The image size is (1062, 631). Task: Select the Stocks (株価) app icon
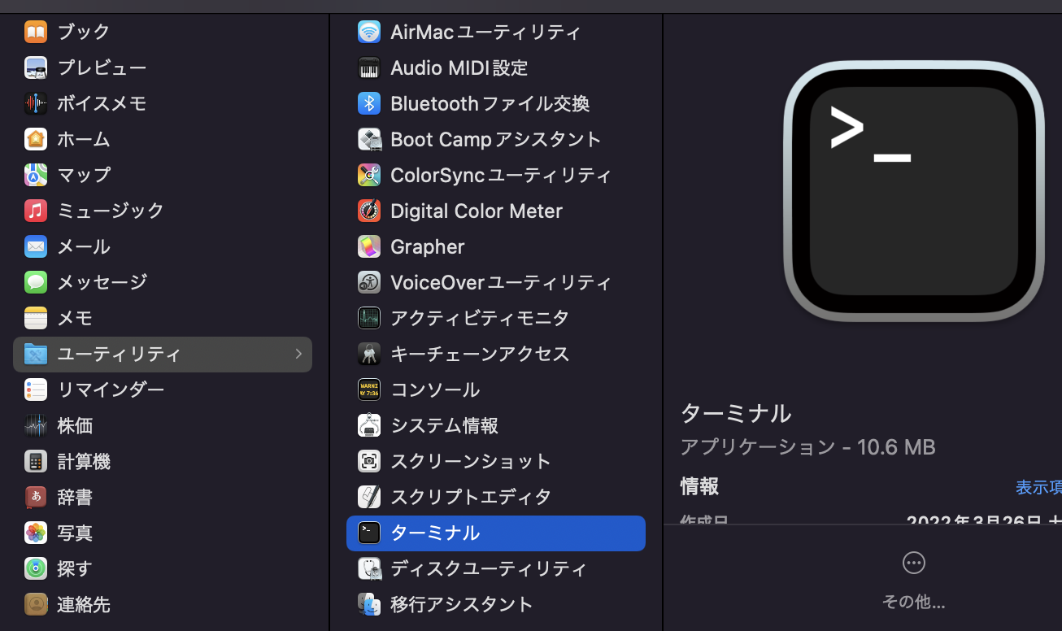point(36,426)
